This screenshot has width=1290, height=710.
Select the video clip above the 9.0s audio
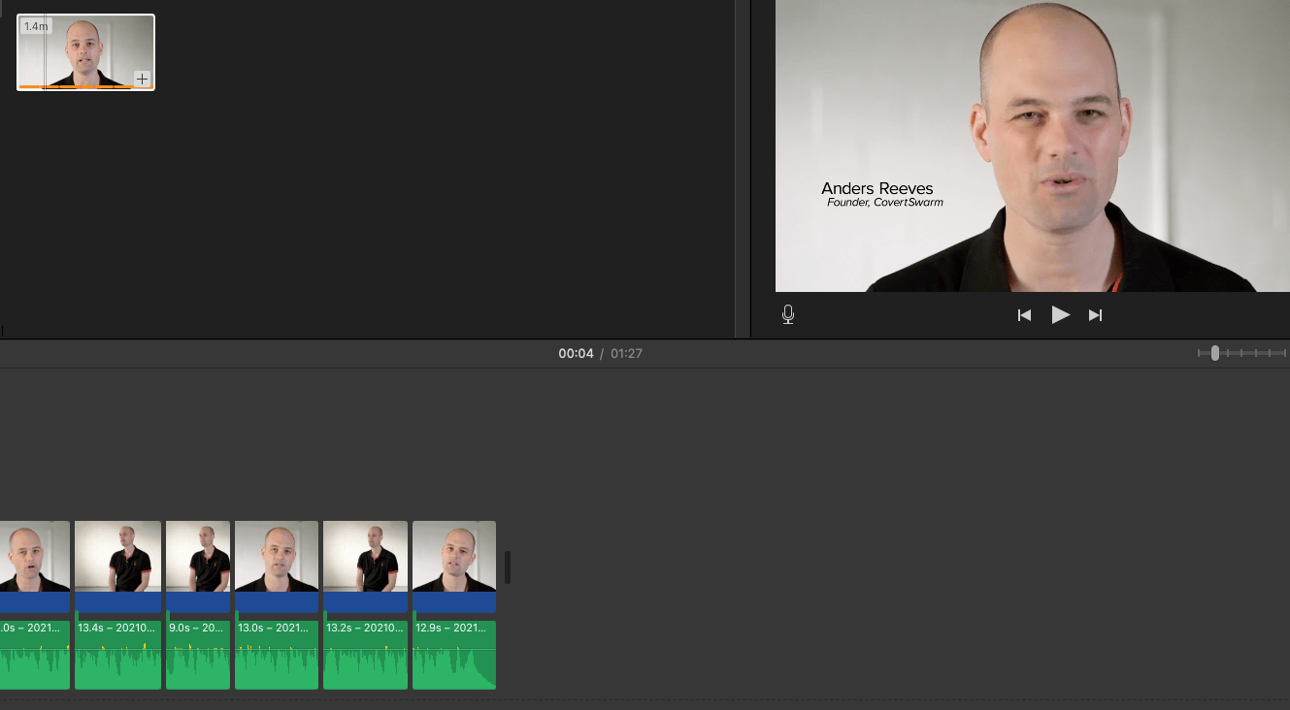(198, 557)
